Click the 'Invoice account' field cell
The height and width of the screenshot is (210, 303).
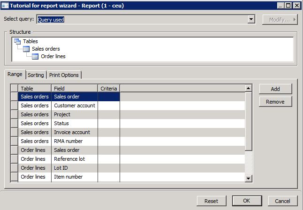click(75, 132)
